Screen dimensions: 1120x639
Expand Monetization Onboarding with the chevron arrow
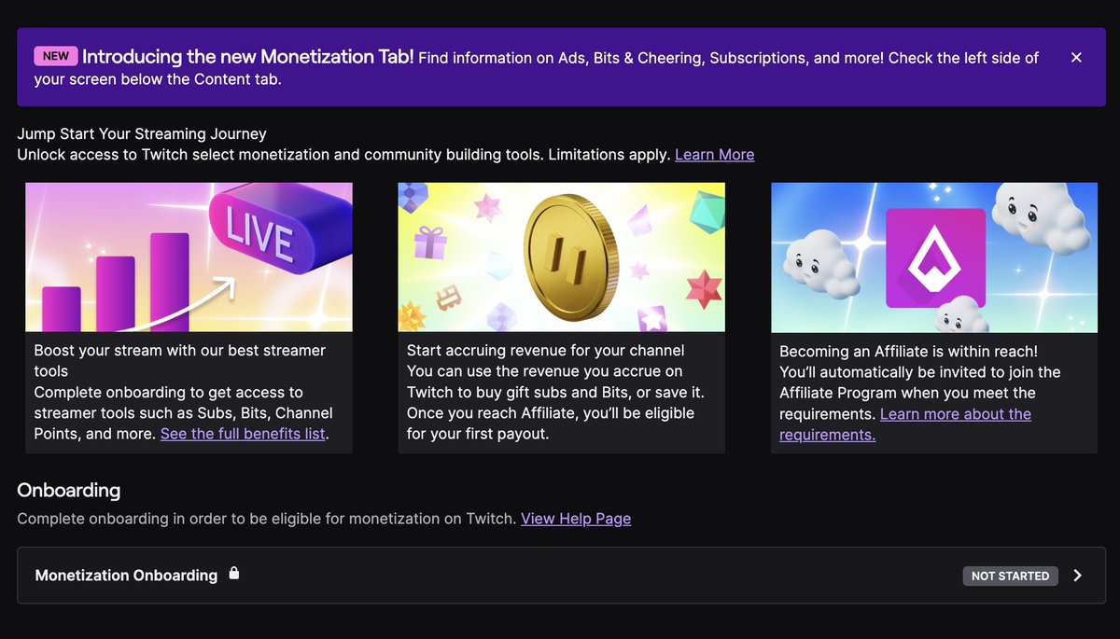tap(1078, 576)
